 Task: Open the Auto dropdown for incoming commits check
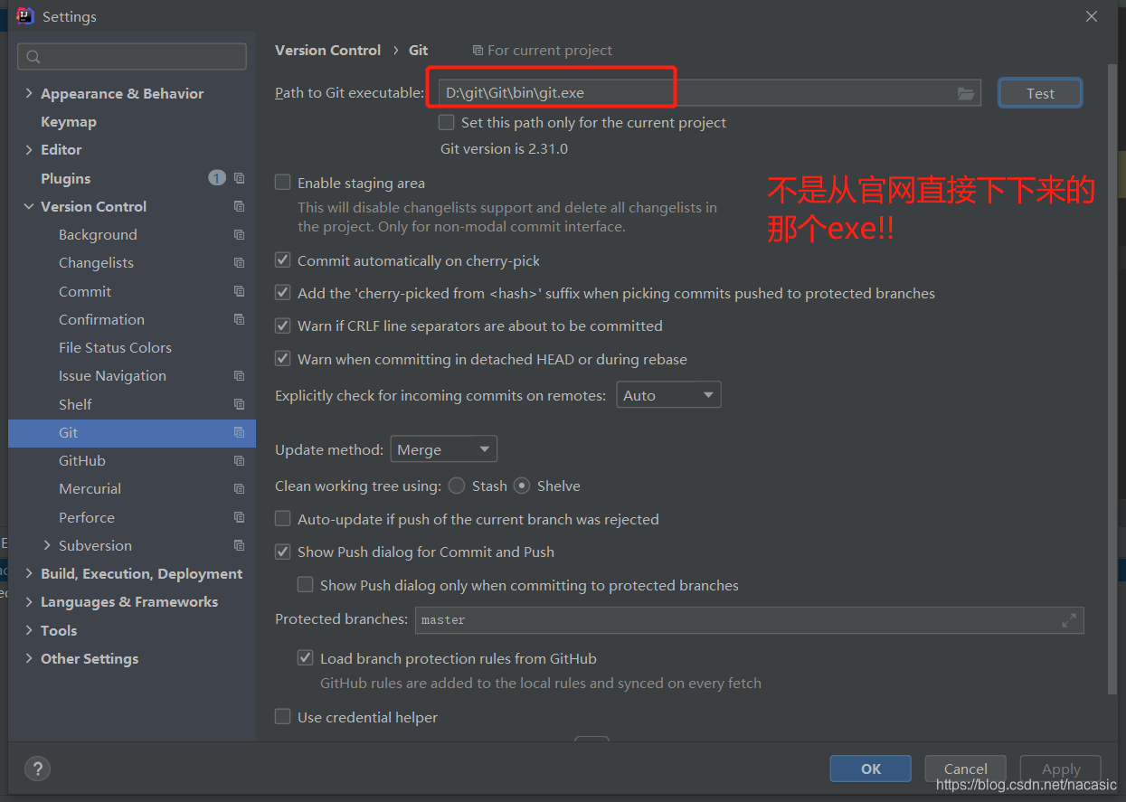coord(668,394)
